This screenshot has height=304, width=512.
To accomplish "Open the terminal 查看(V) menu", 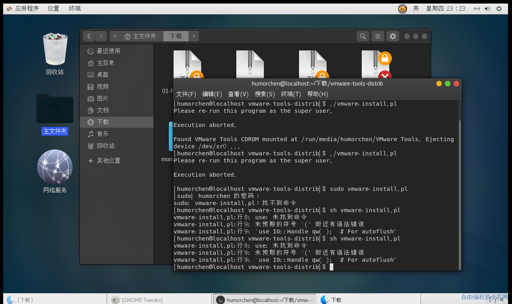I will tap(238, 94).
